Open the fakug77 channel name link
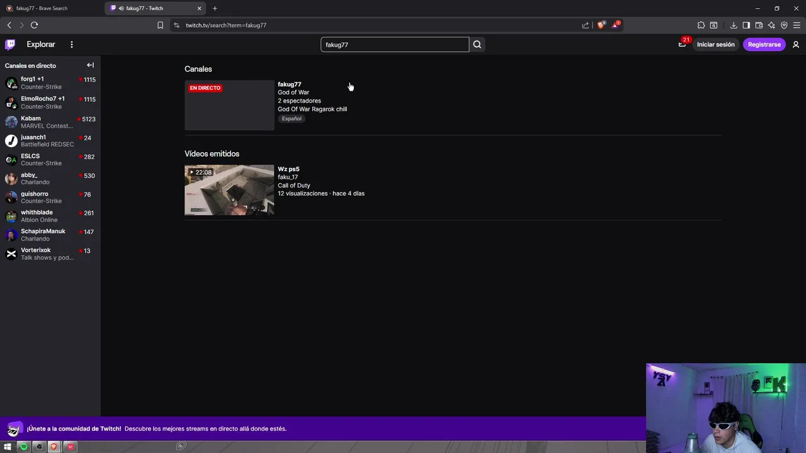 click(290, 84)
